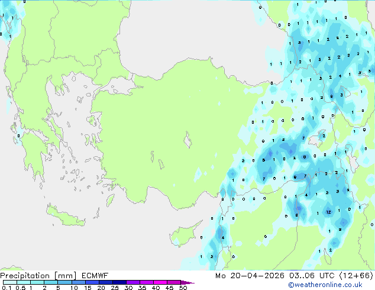Click the "15" legend scale value
375x290 pixels.
click(x=88, y=288)
